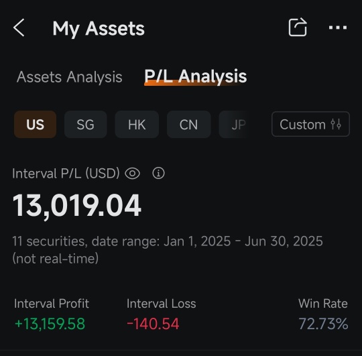Tap the securities date range text
Image resolution: width=362 pixels, height=356 pixels.
pos(168,250)
